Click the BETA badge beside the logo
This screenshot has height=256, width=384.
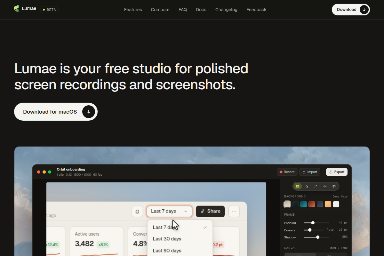pyautogui.click(x=49, y=10)
